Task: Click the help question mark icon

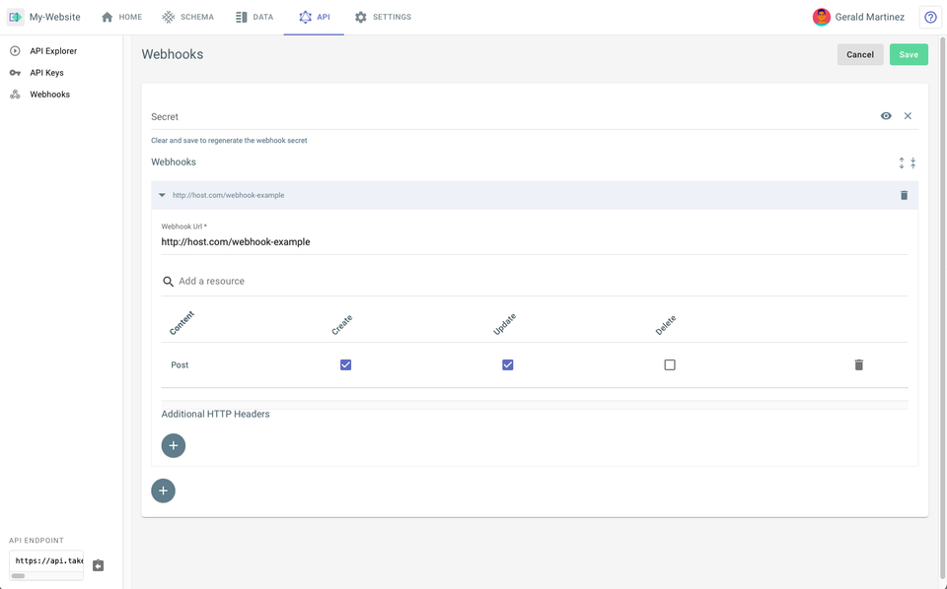Action: (930, 17)
